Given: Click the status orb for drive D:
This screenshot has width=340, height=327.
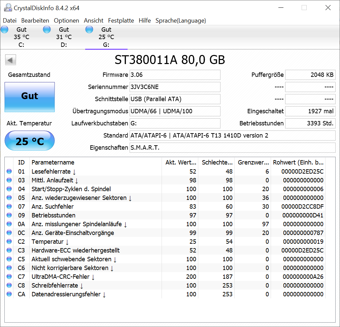Looking at the screenshot, I should coord(47,29).
